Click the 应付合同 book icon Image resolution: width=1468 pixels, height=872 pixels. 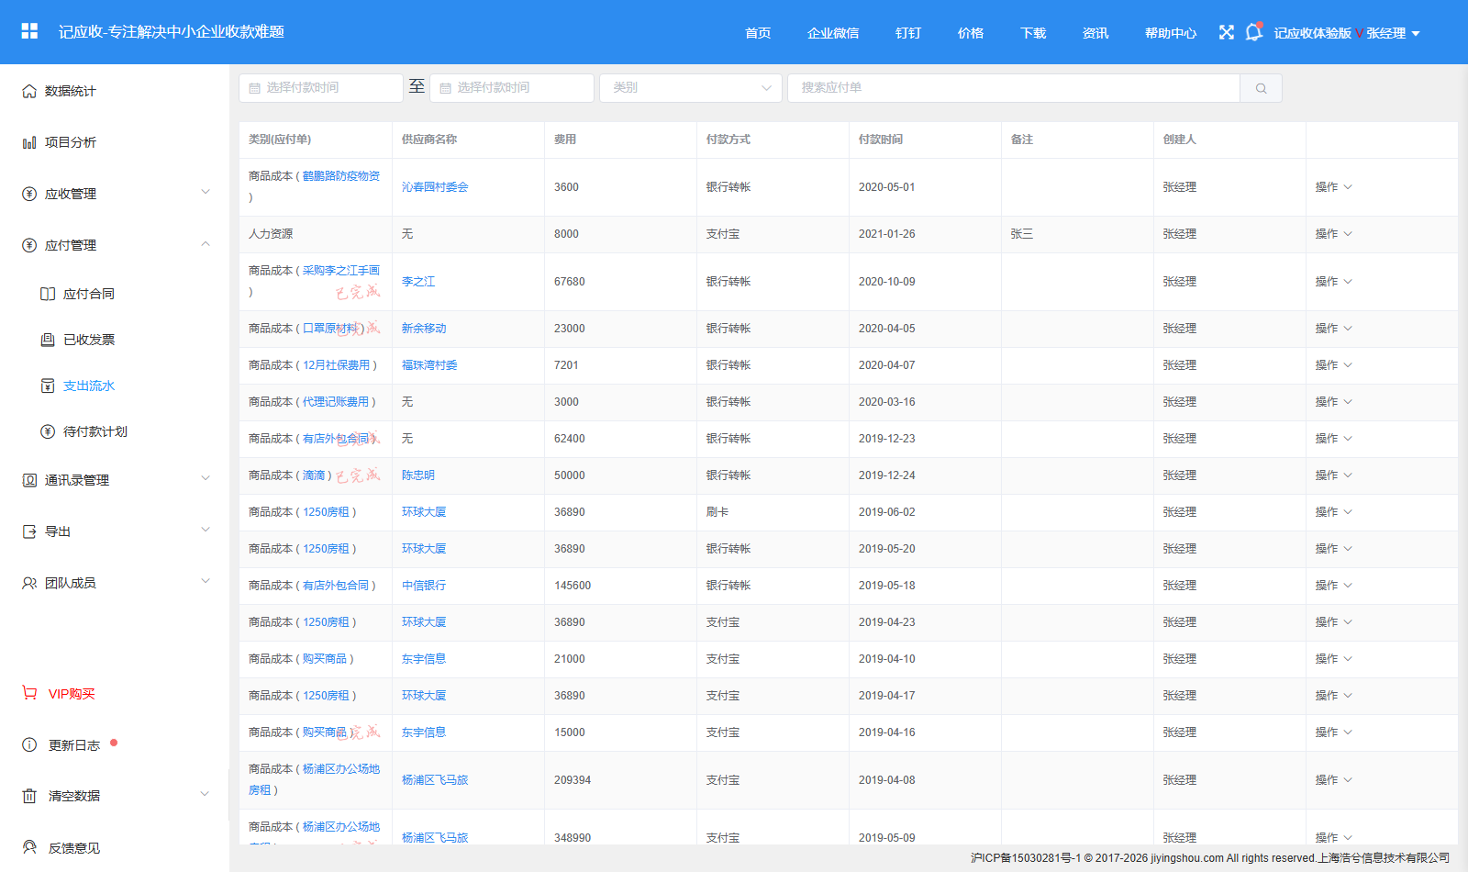point(48,294)
